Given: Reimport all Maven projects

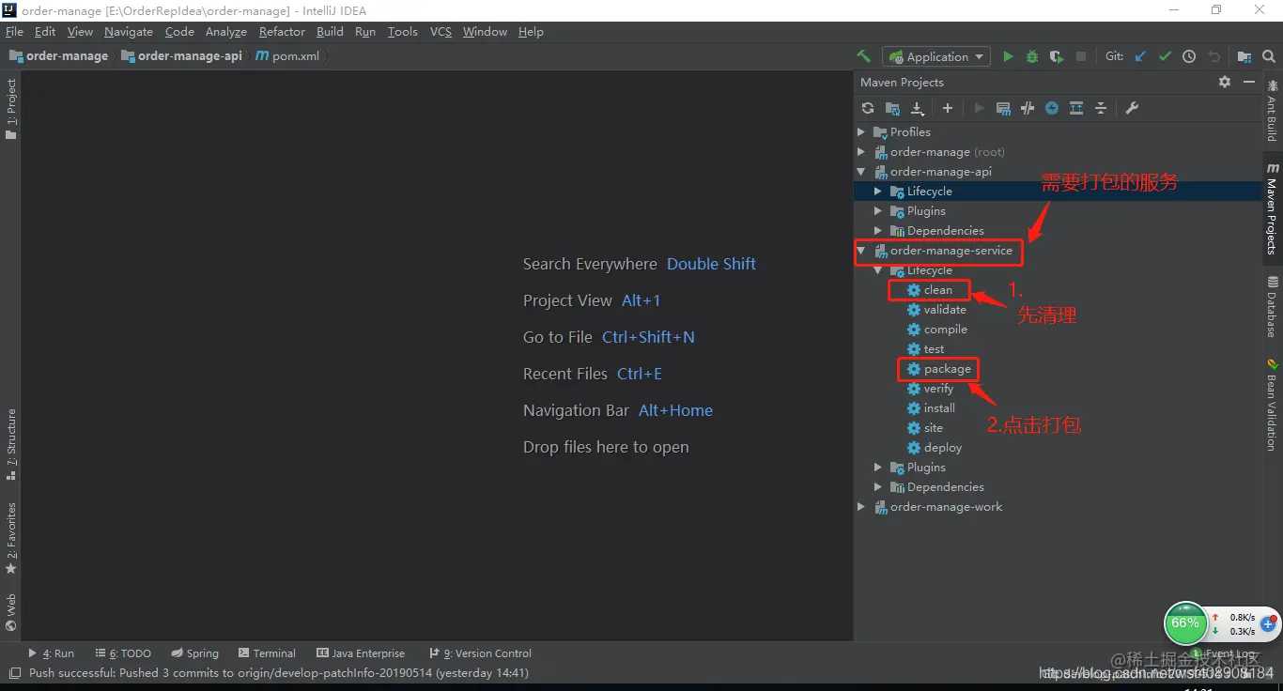Looking at the screenshot, I should [x=868, y=108].
